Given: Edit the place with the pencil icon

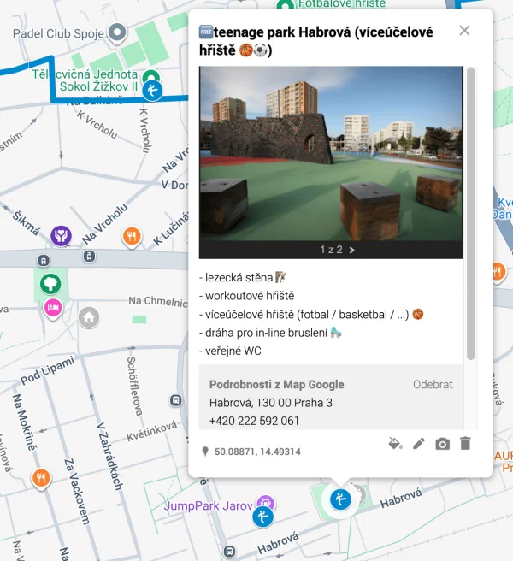Looking at the screenshot, I should click(419, 444).
